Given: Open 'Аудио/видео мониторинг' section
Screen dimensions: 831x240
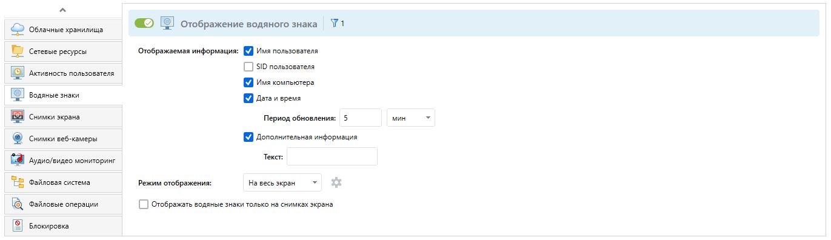Looking at the screenshot, I should point(63,160).
